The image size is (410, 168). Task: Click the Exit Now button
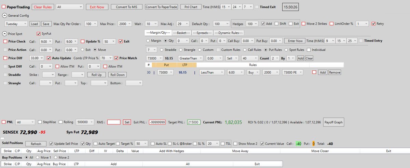pos(97,7)
